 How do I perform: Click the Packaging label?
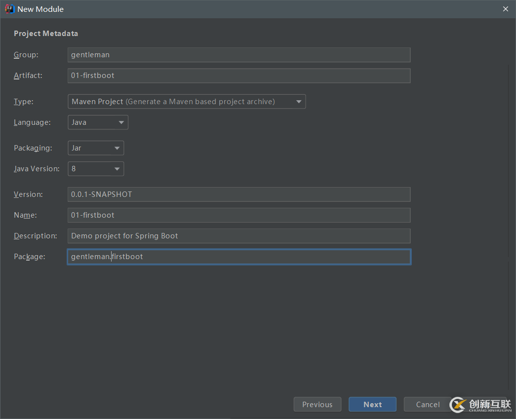click(x=33, y=148)
